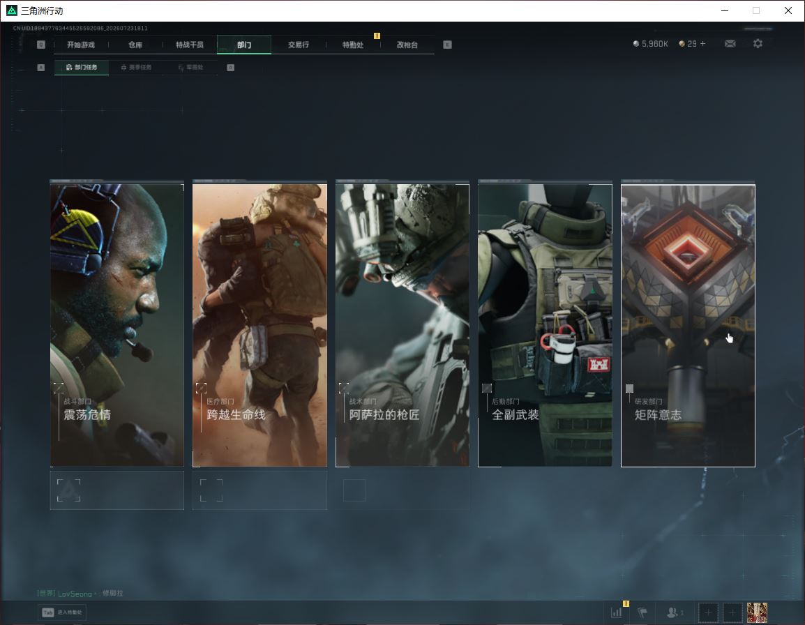This screenshot has width=805, height=625.
Task: Open the settings gear icon
Action: (758, 44)
